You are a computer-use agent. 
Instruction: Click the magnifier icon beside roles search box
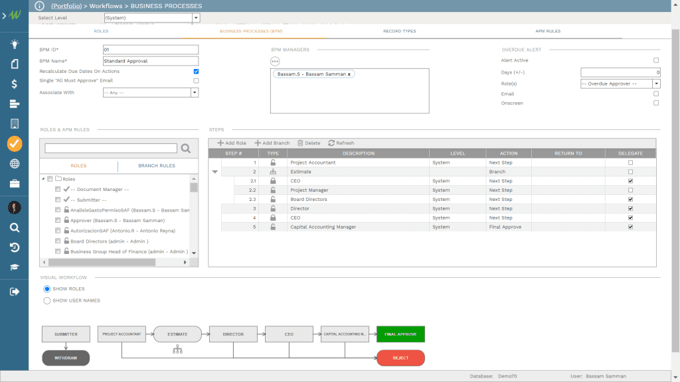pyautogui.click(x=186, y=149)
